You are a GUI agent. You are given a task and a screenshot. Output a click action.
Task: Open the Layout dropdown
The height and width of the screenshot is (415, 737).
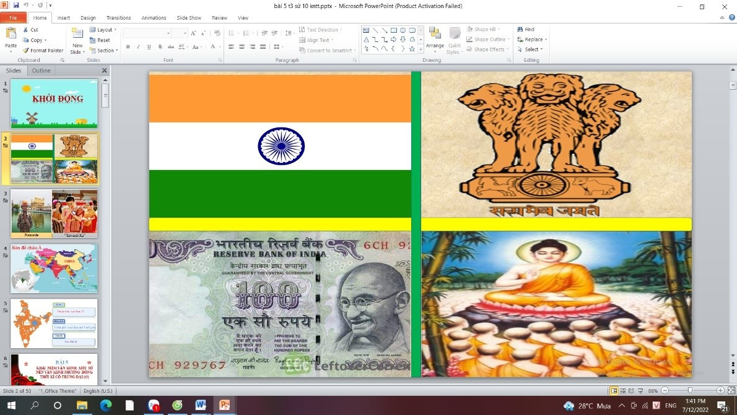(x=103, y=30)
